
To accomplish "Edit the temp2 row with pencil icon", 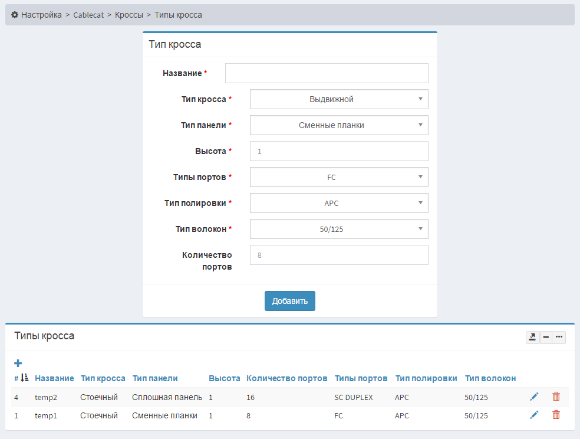I will (534, 397).
